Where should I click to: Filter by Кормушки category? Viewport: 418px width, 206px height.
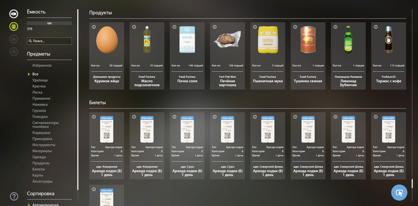click(41, 133)
